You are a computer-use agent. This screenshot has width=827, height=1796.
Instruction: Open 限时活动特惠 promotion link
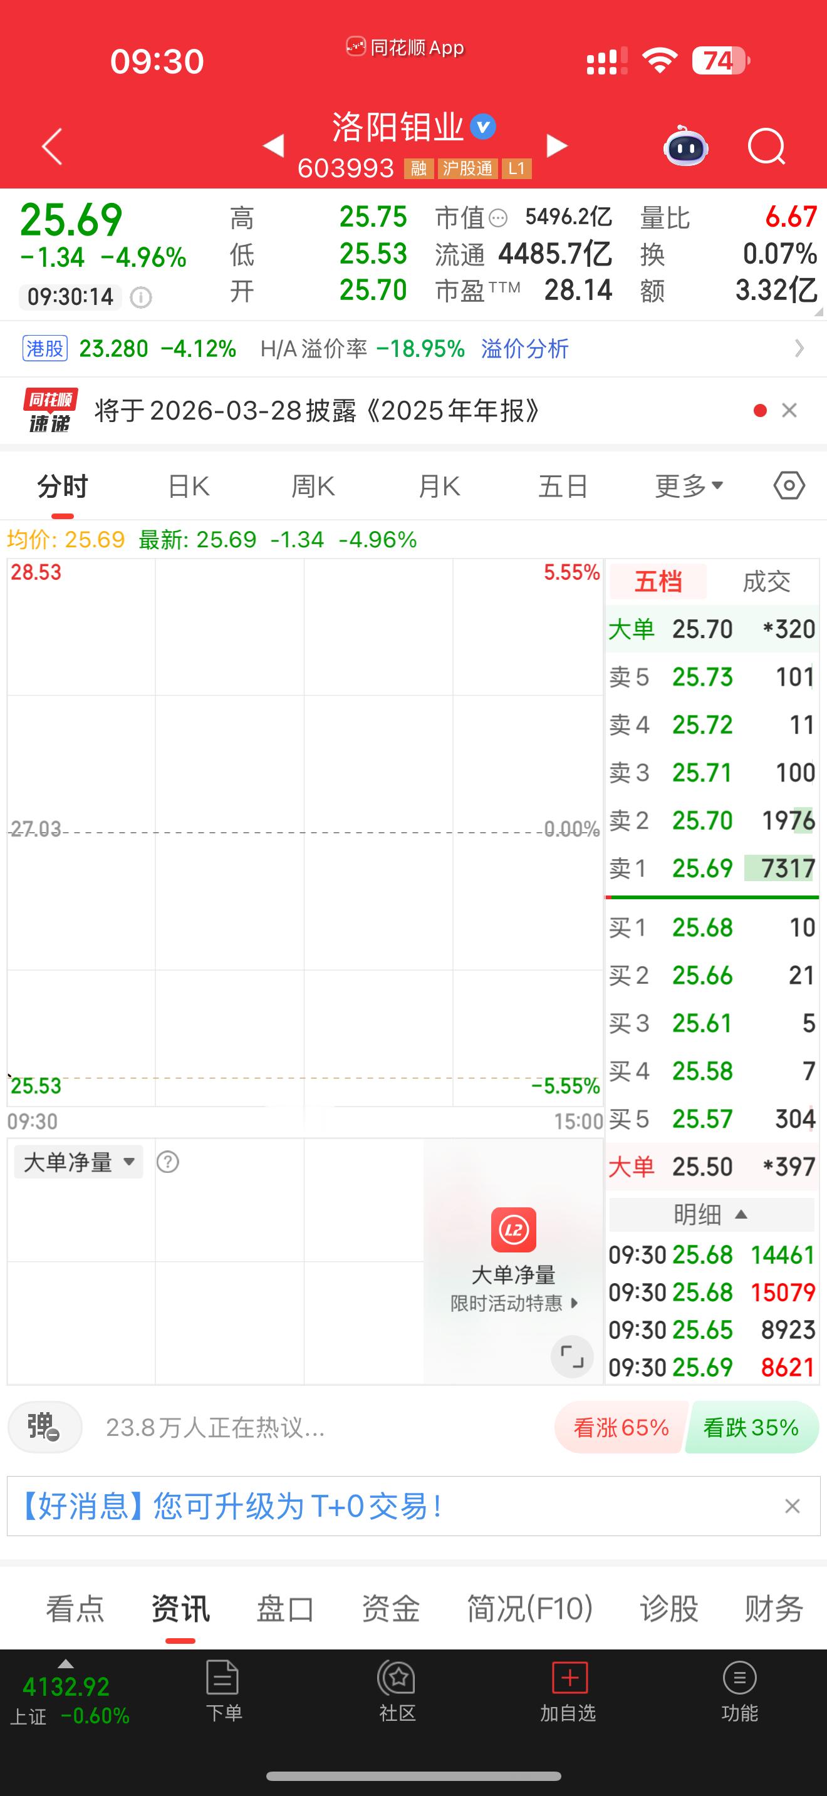(514, 1303)
